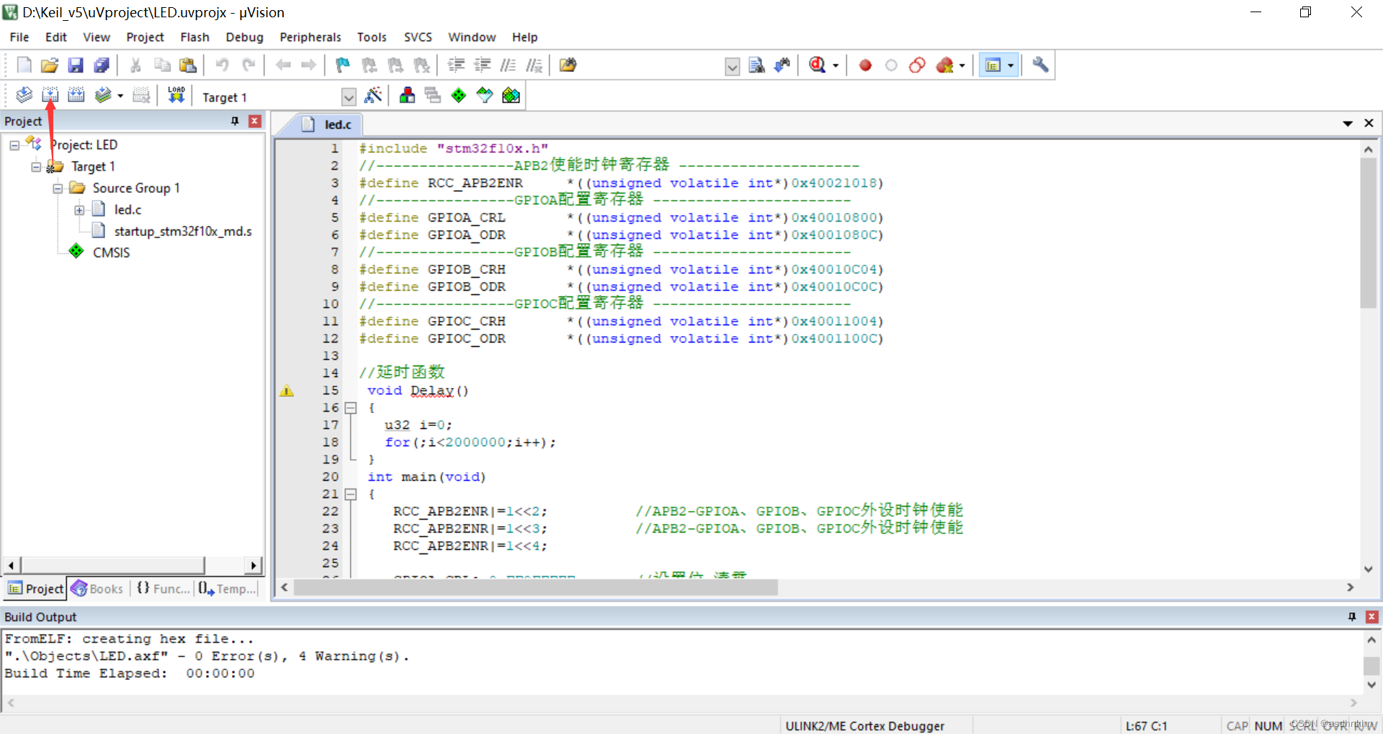Translate the current file using the first build toolbar icon
This screenshot has width=1383, height=734.
24,95
